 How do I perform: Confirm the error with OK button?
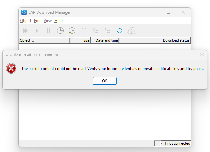click(105, 81)
